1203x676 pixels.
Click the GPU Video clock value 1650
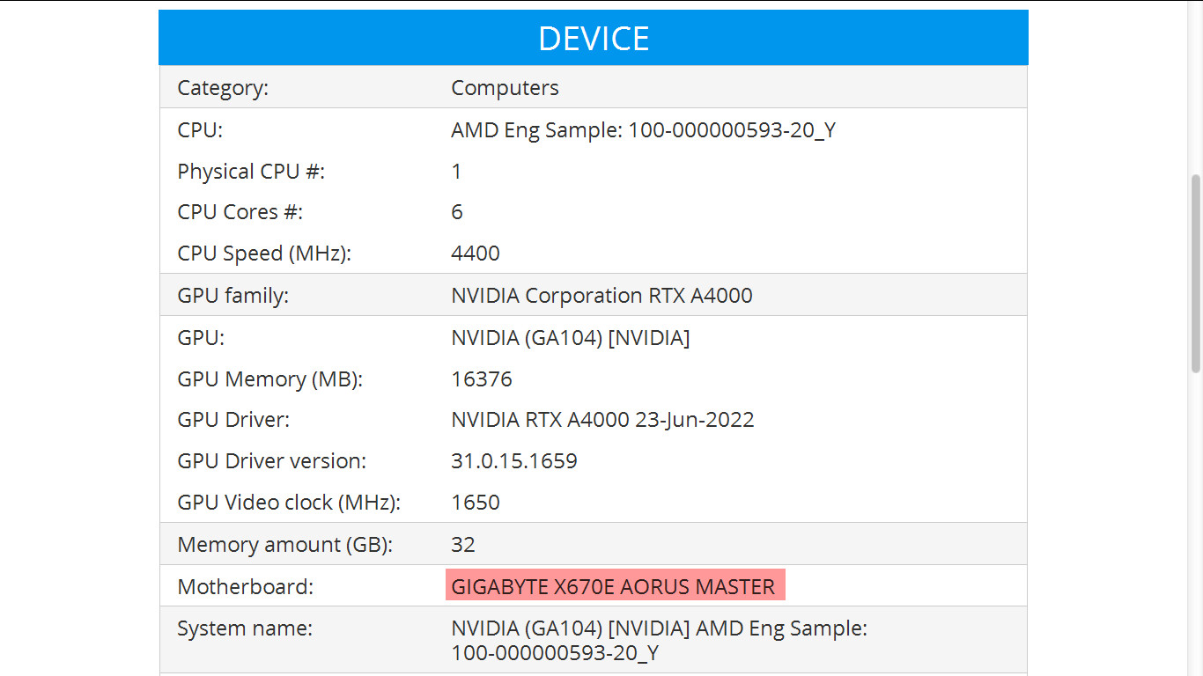(x=476, y=503)
